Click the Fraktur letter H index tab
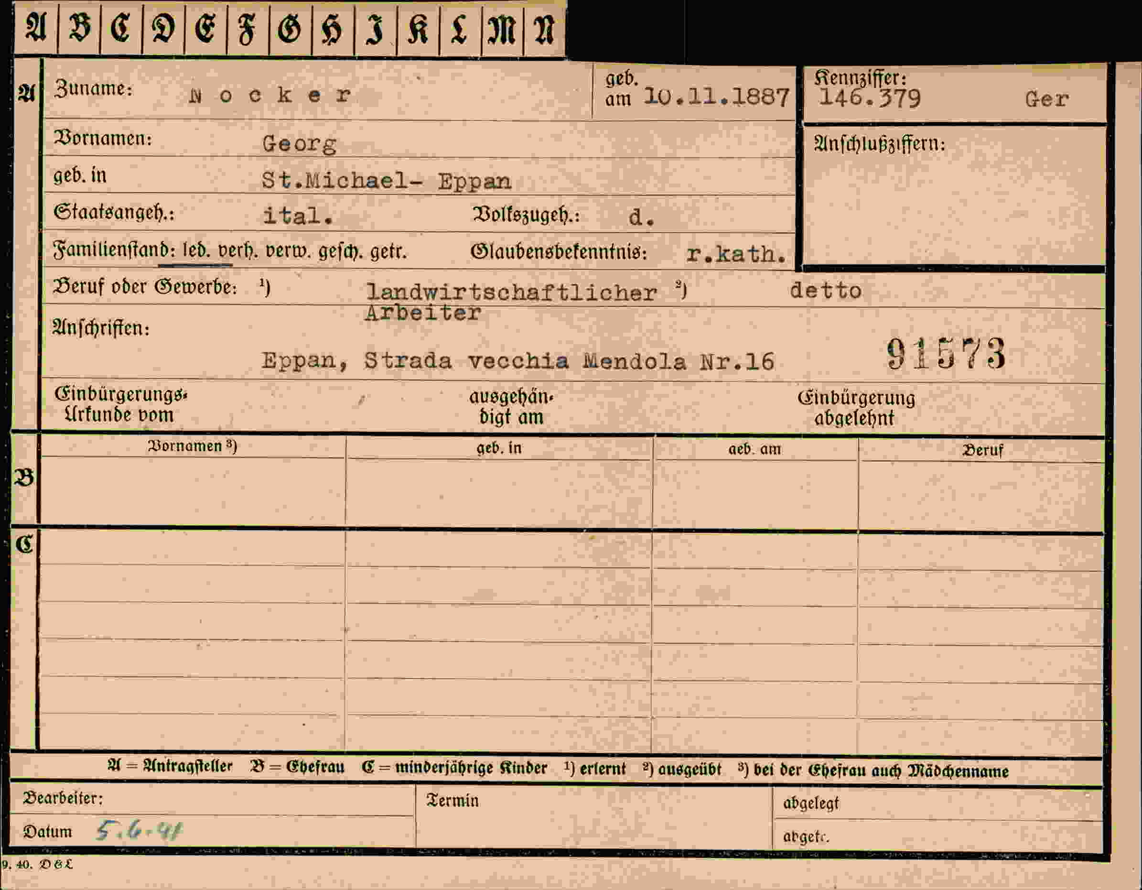This screenshot has height=890, width=1142. (333, 27)
